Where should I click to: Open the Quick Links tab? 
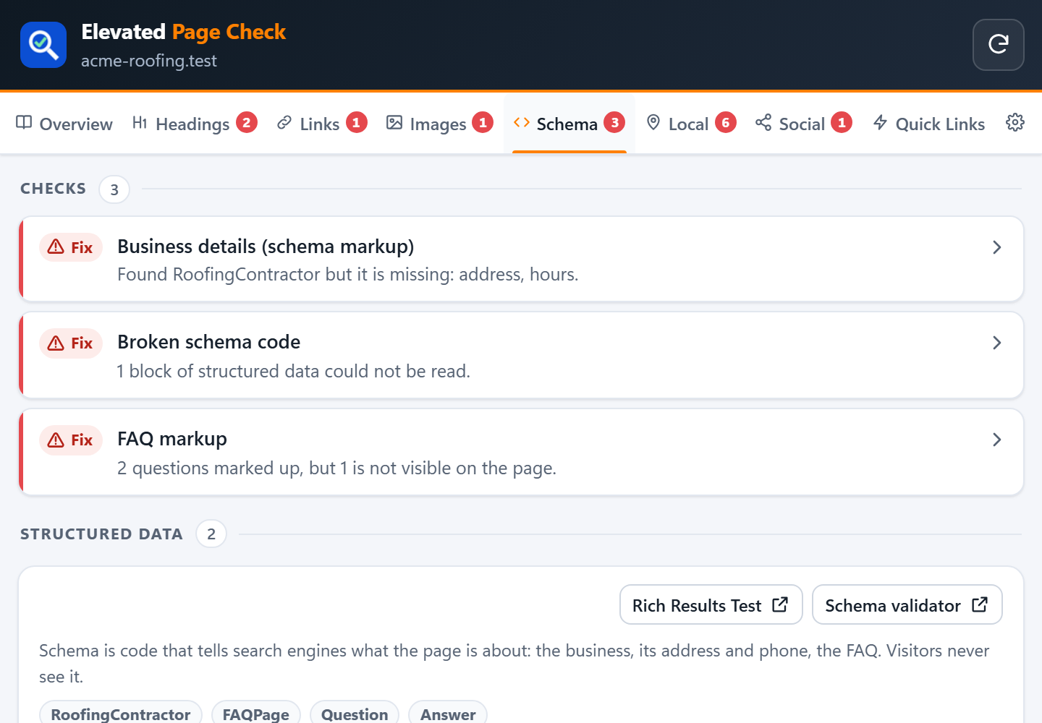929,124
